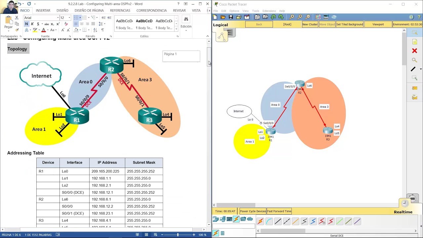Viewport: 423px width, 238px height.
Task: Toggle strikethrough formatting in Word
Action: (x=47, y=24)
